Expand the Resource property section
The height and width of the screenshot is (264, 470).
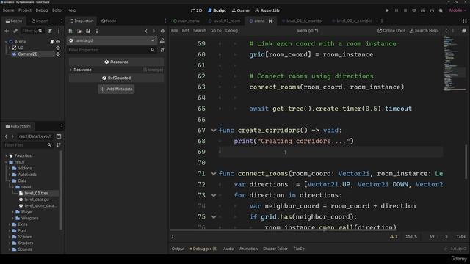[x=71, y=70]
